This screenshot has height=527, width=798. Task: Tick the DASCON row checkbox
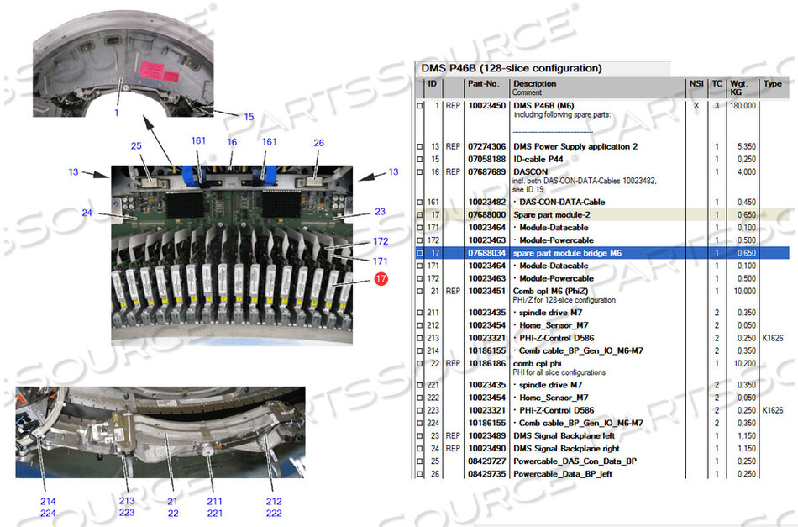(420, 172)
